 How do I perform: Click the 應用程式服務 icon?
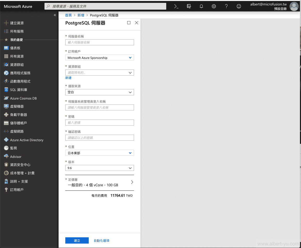click(x=6, y=73)
